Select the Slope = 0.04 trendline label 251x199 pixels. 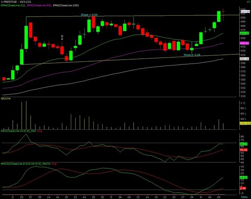[x=88, y=15]
